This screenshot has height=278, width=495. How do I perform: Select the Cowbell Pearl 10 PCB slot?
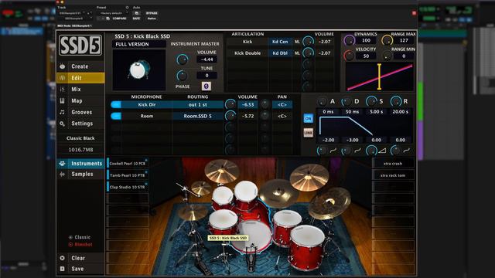click(128, 164)
